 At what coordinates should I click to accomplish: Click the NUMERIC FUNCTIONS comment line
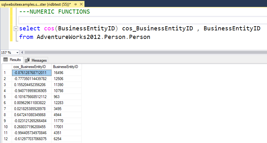coord(54,12)
